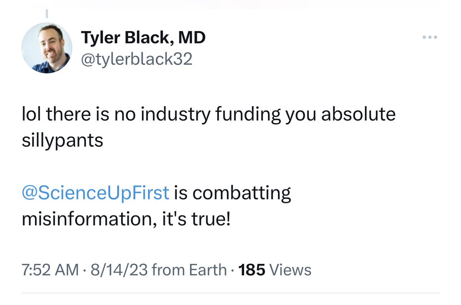Click the word "absolute" in the tweet

pyautogui.click(x=357, y=115)
